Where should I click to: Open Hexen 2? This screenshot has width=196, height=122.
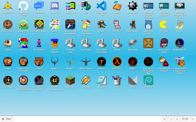click(102, 62)
